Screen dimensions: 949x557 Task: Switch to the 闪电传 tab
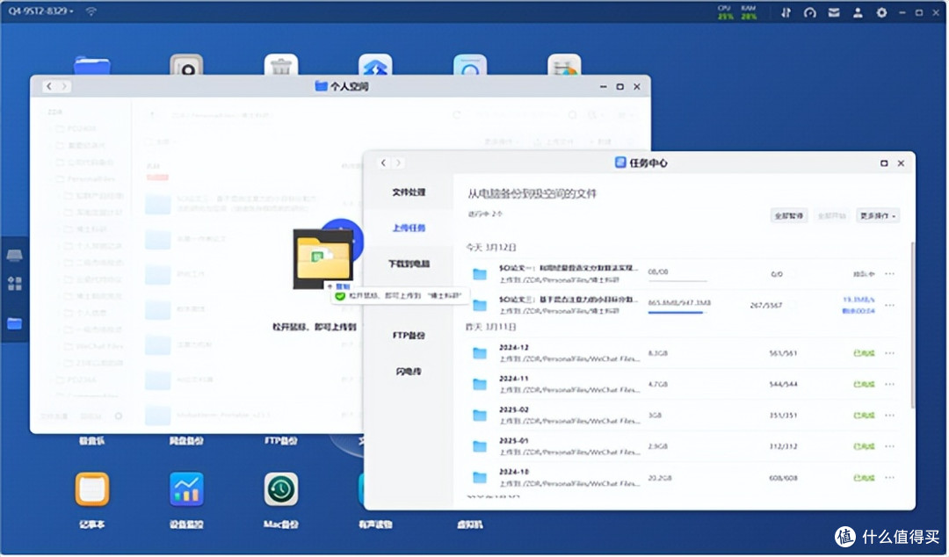(x=409, y=372)
